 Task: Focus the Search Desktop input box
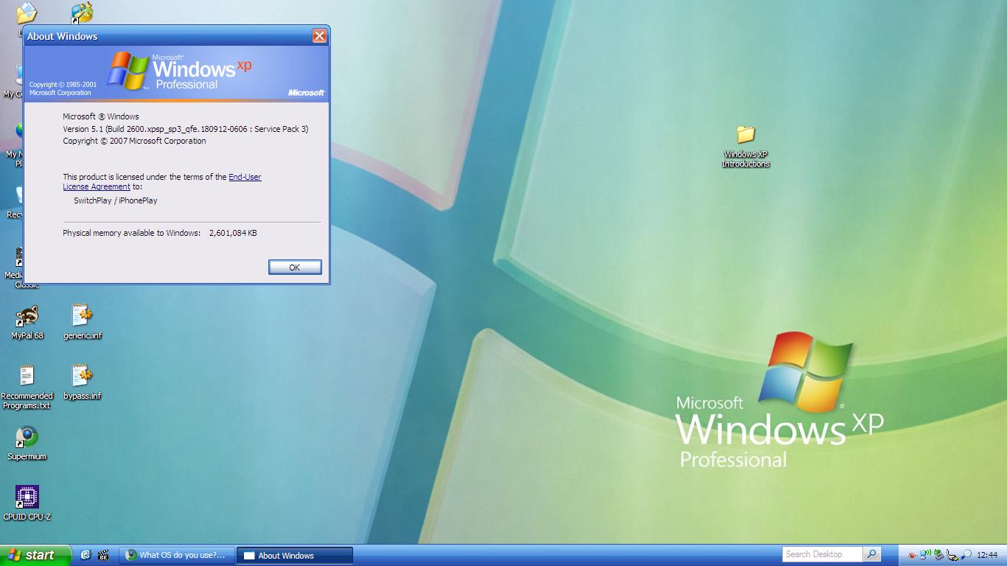[x=822, y=554]
